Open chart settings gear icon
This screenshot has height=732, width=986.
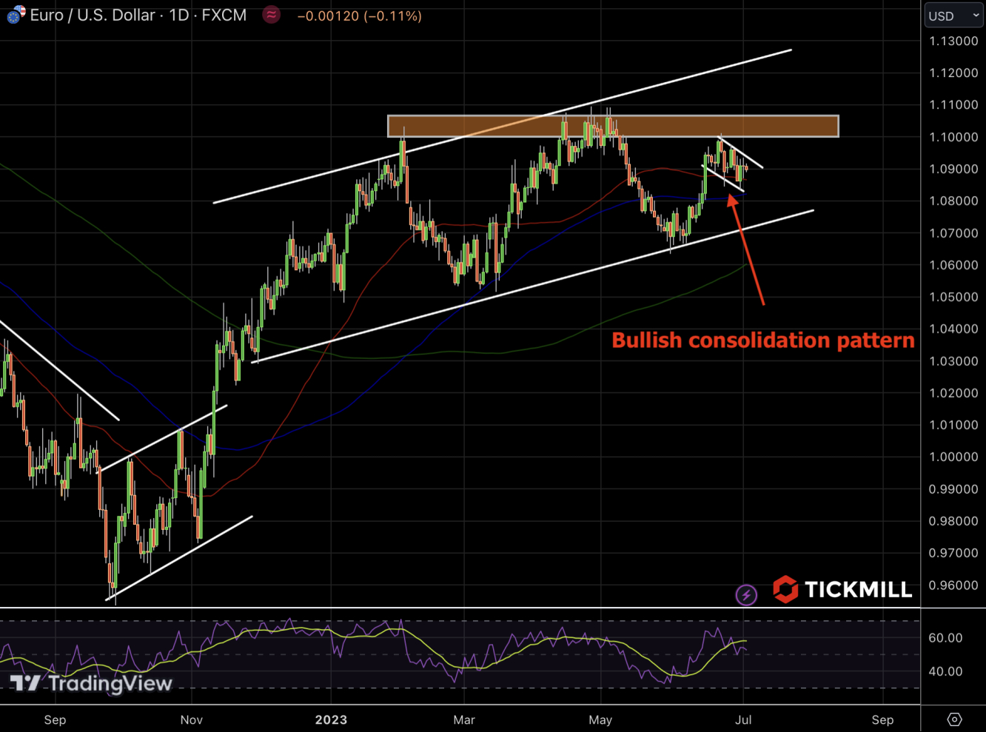point(954,719)
